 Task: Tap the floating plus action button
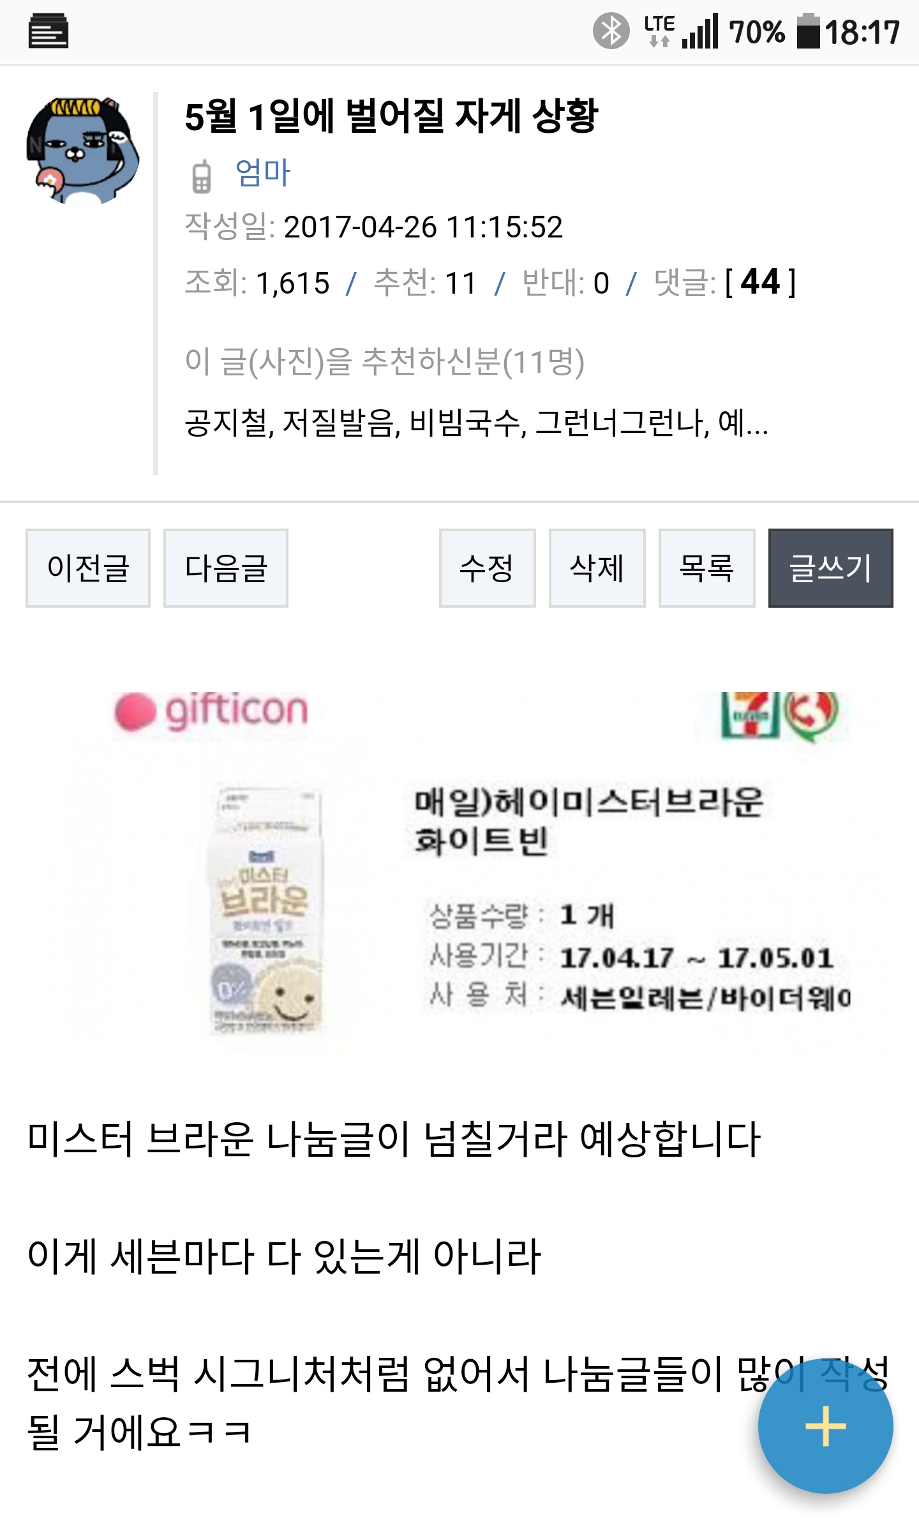pyautogui.click(x=825, y=1425)
